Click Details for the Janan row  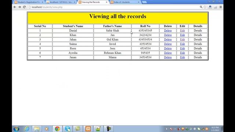click(x=198, y=57)
